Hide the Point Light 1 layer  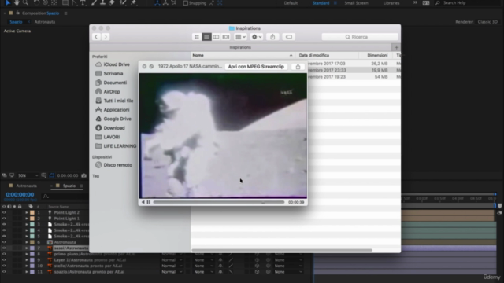pyautogui.click(x=4, y=219)
